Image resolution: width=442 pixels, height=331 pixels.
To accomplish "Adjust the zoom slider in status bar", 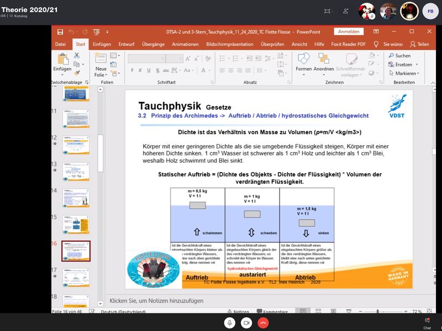I will [x=377, y=311].
